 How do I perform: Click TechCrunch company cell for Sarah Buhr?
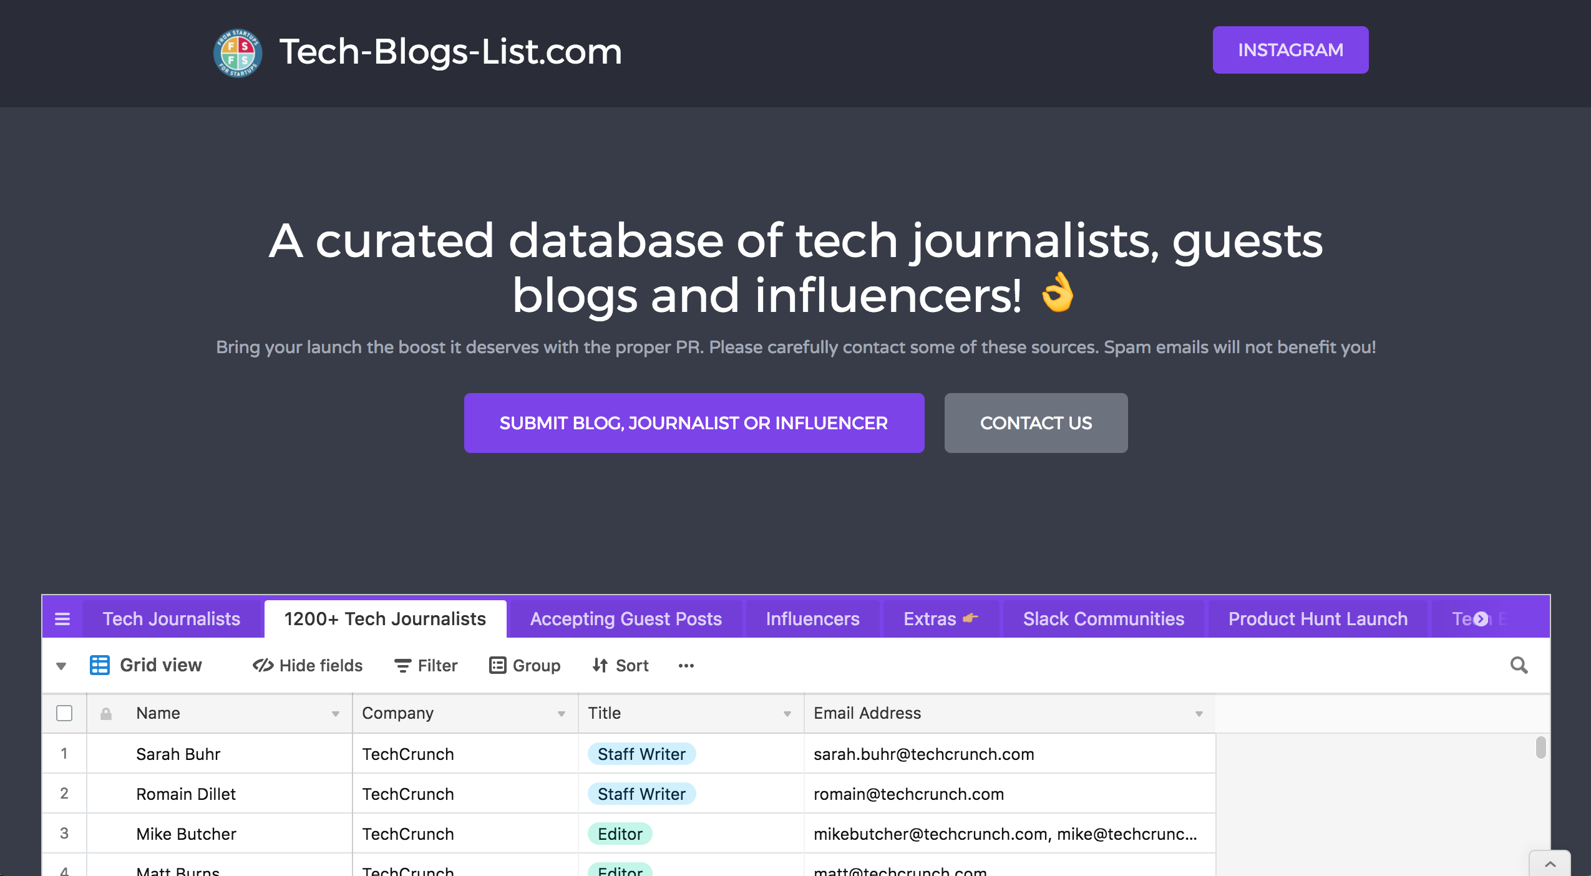[465, 754]
